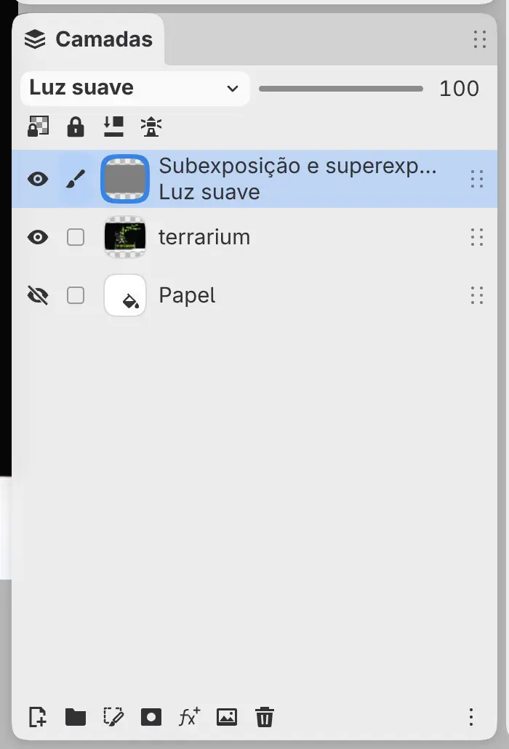Open the Luz suave blend mode dropdown

tap(135, 89)
